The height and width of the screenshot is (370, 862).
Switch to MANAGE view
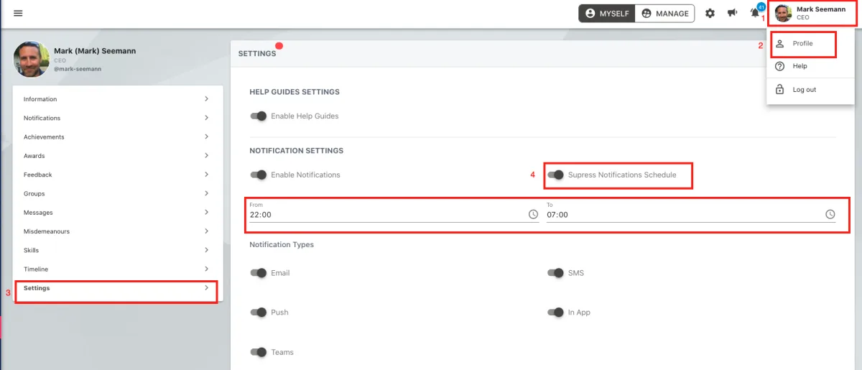tap(665, 13)
